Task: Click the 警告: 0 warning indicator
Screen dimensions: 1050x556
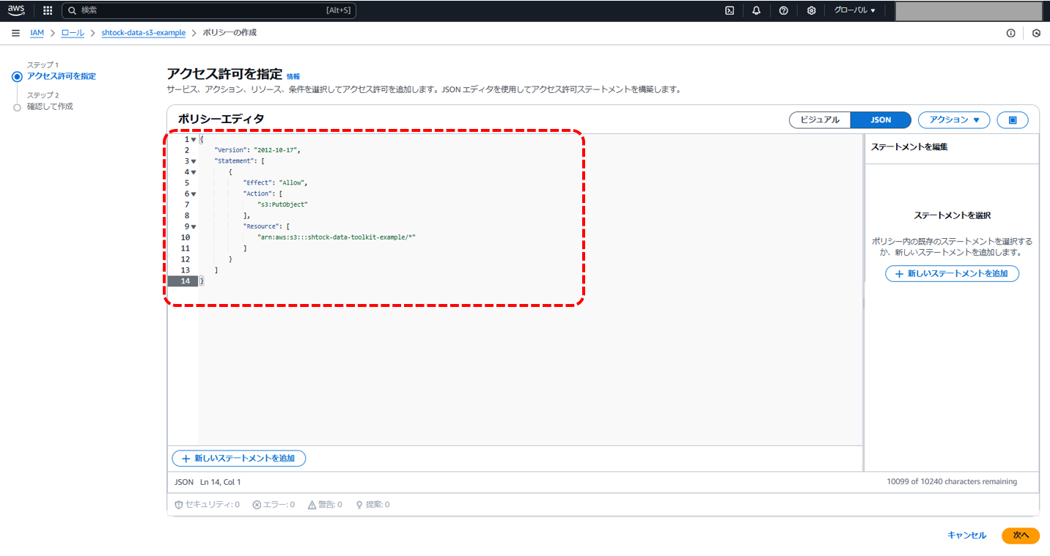Action: (325, 505)
